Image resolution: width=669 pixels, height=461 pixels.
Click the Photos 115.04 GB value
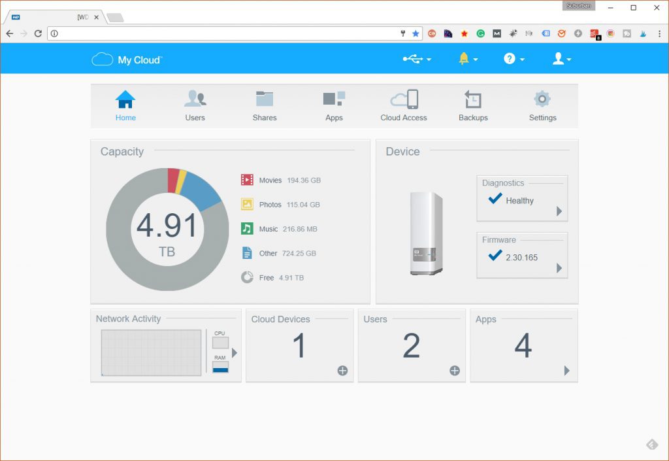303,205
